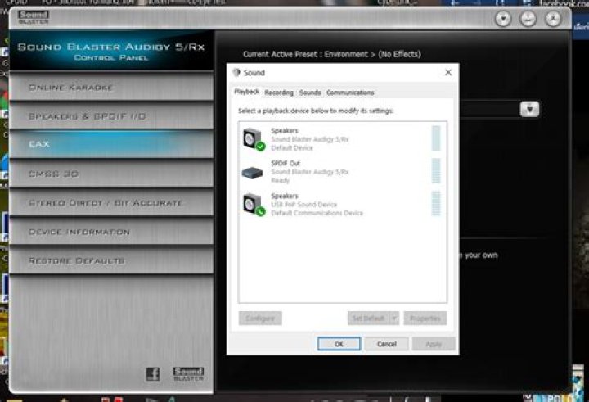Minimize the Sound Blaster control panel

click(528, 19)
